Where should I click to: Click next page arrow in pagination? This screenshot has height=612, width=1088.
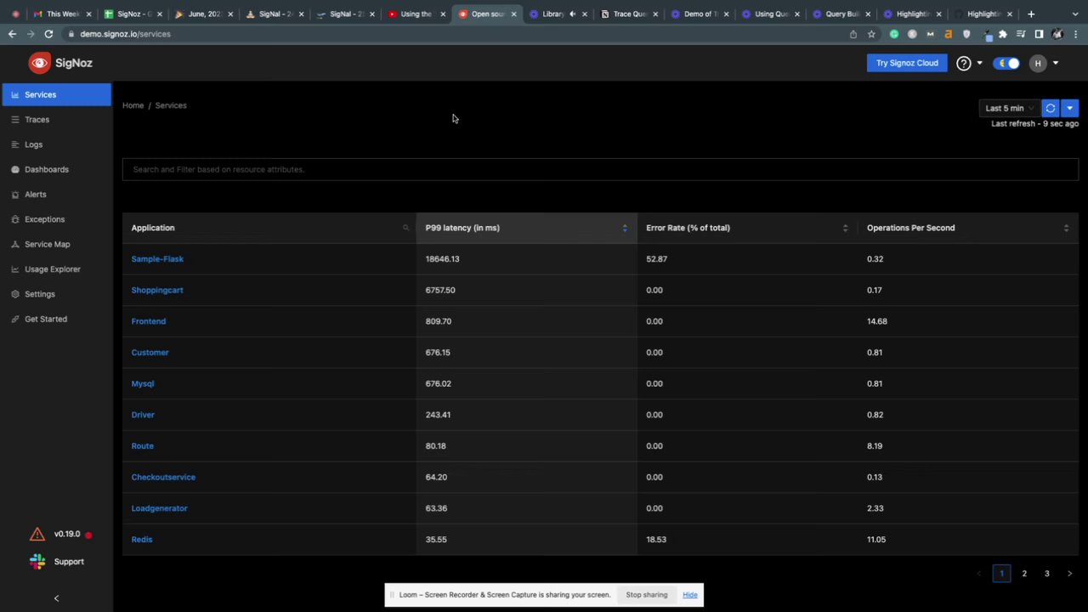pos(1069,574)
